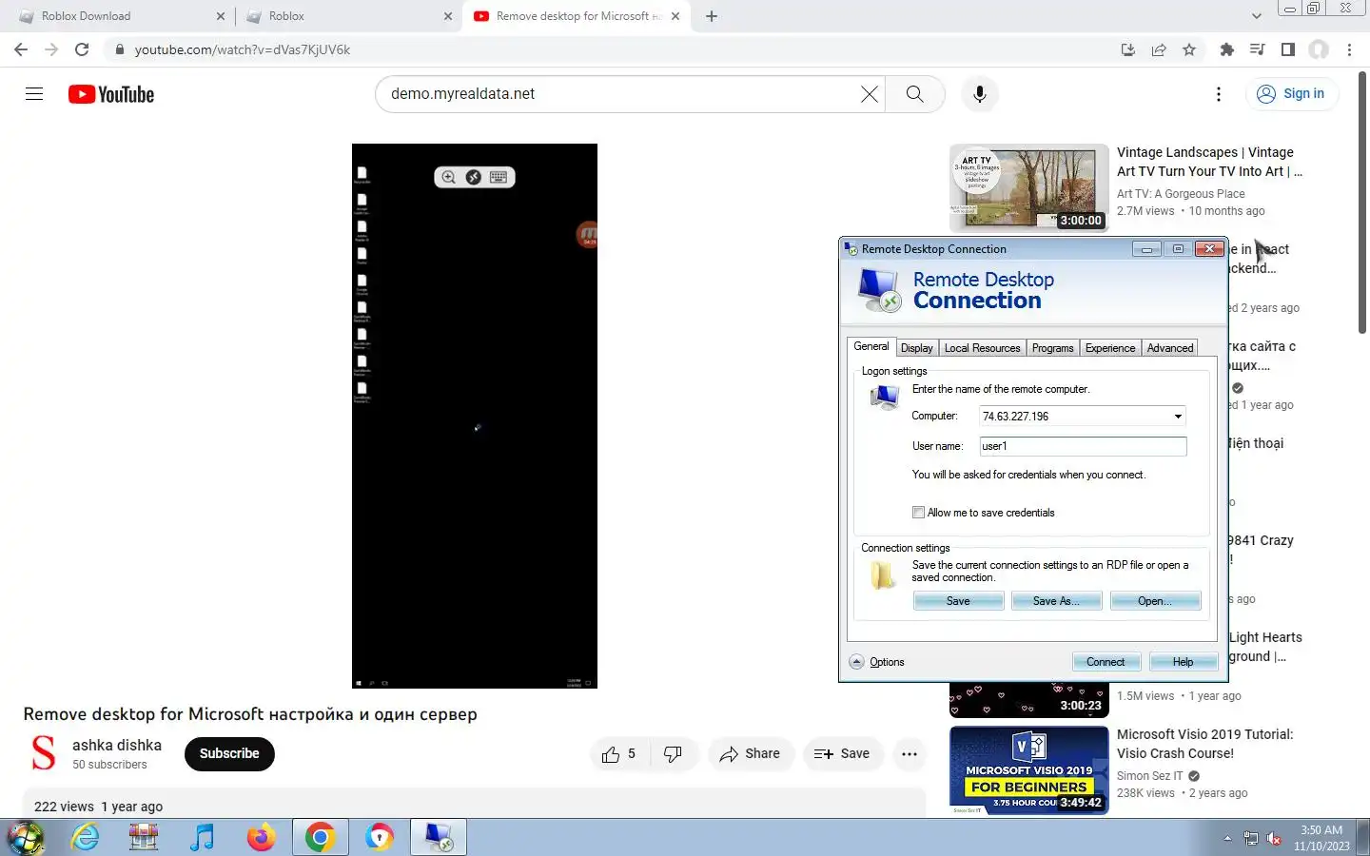Click Sign in on YouTube
Image resolution: width=1370 pixels, height=856 pixels.
pyautogui.click(x=1291, y=93)
